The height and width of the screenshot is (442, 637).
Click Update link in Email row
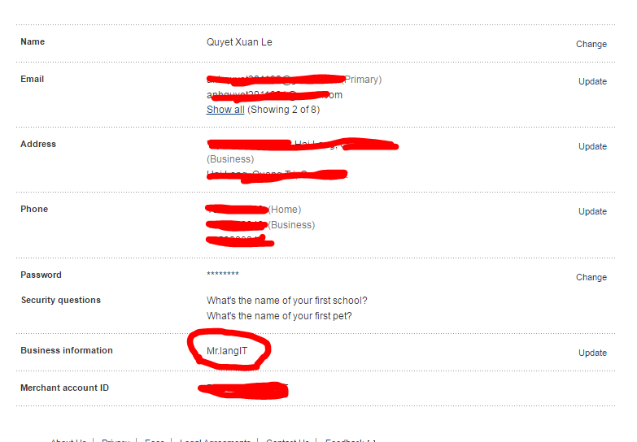(x=592, y=81)
